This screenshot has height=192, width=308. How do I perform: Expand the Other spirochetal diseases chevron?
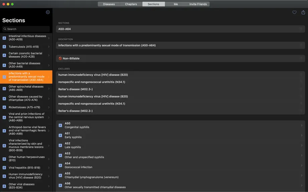pyautogui.click(x=49, y=88)
